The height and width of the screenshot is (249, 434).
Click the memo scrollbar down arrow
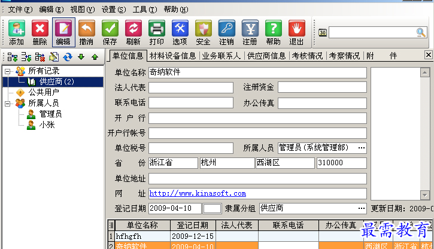(x=424, y=195)
